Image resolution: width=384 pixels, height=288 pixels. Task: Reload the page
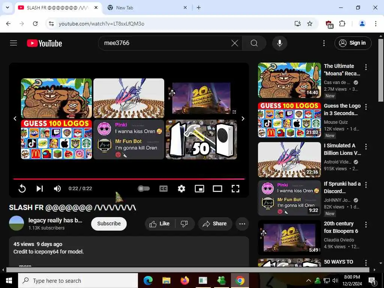[x=35, y=24]
